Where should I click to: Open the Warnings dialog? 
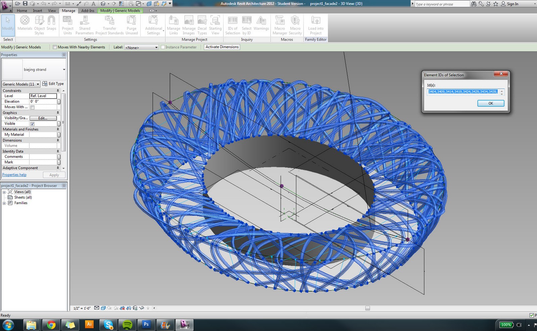click(261, 25)
